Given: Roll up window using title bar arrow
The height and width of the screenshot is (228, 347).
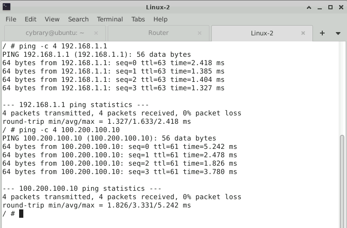Looking at the screenshot, I should pos(310,7).
